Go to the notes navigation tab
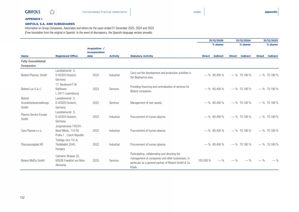Screen dimensions: 299x212 197,12
